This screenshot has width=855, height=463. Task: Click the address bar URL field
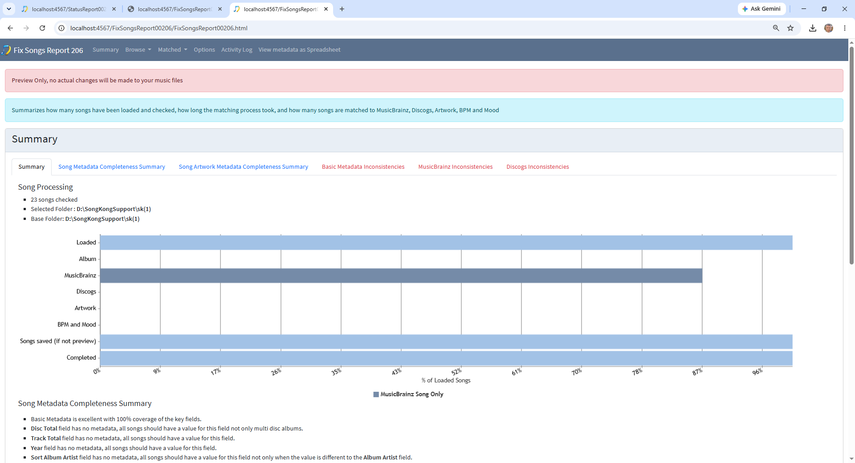pos(419,28)
